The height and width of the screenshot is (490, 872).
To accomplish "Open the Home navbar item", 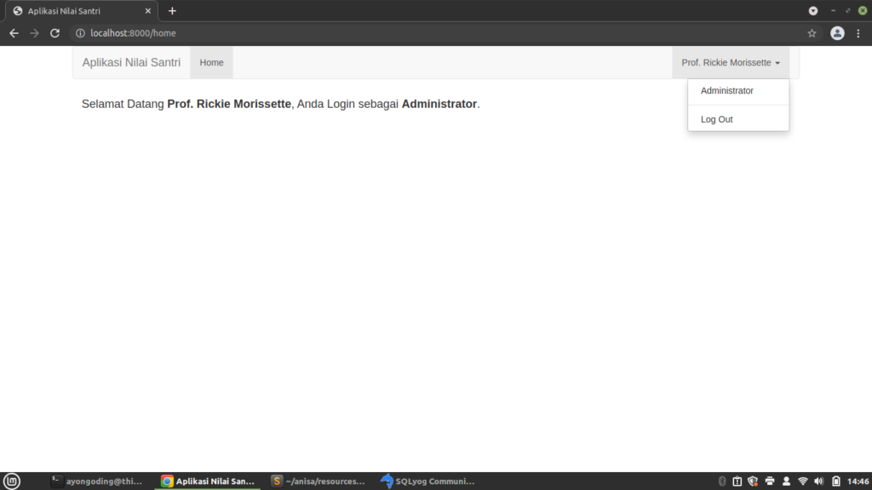I will tap(211, 62).
